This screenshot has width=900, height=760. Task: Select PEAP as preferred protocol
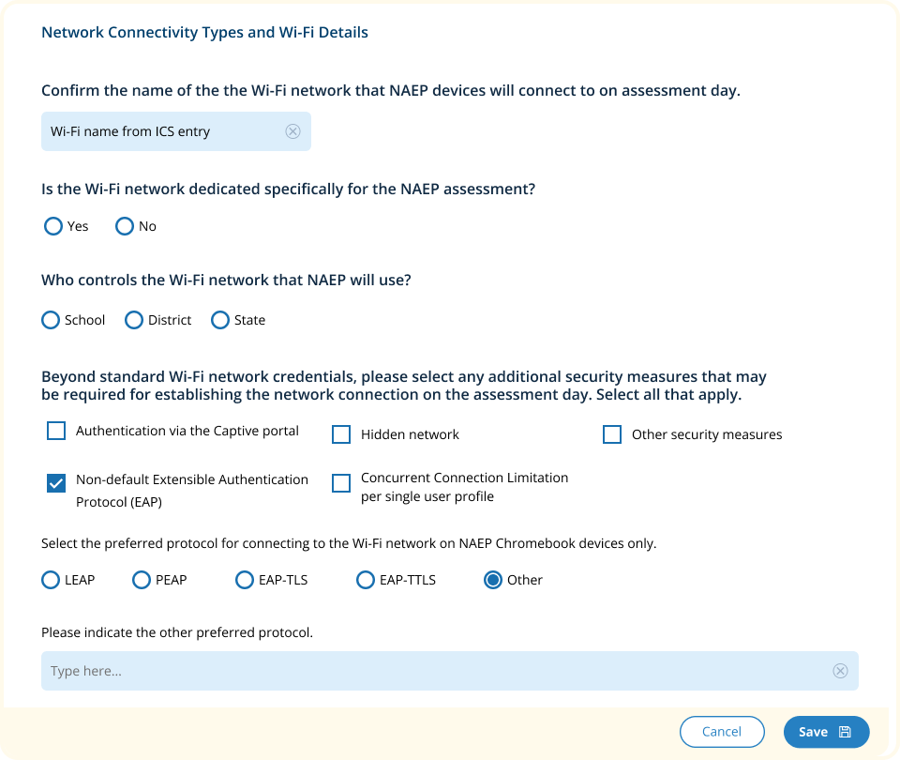142,580
